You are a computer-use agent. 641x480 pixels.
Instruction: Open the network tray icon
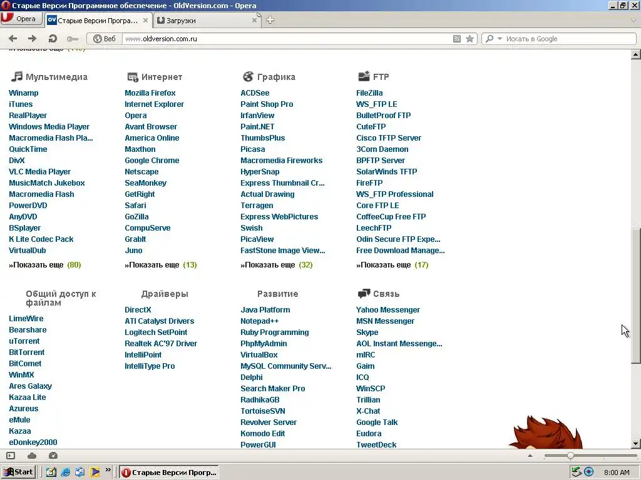(577, 472)
